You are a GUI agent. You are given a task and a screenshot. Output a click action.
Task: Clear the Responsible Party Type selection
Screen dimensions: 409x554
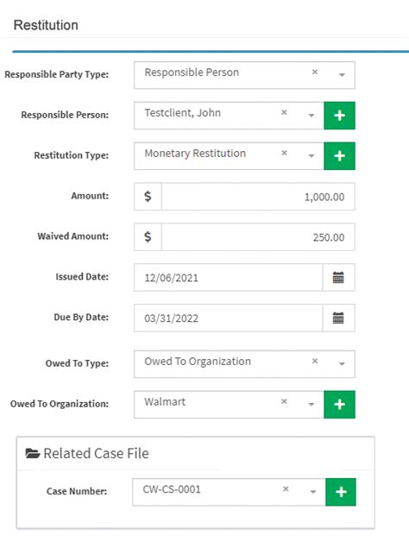tap(315, 72)
